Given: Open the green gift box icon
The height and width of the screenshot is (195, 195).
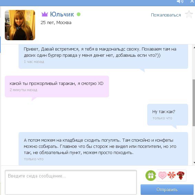Looking at the screenshot, I should [x=151, y=175].
